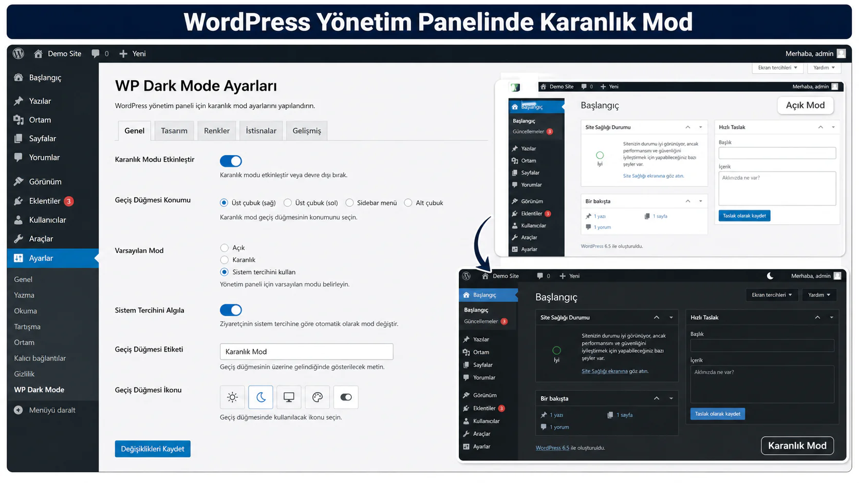859x483 pixels.
Task: Collapse Site Sağlığı Durumu in dark preview
Action: tap(657, 318)
